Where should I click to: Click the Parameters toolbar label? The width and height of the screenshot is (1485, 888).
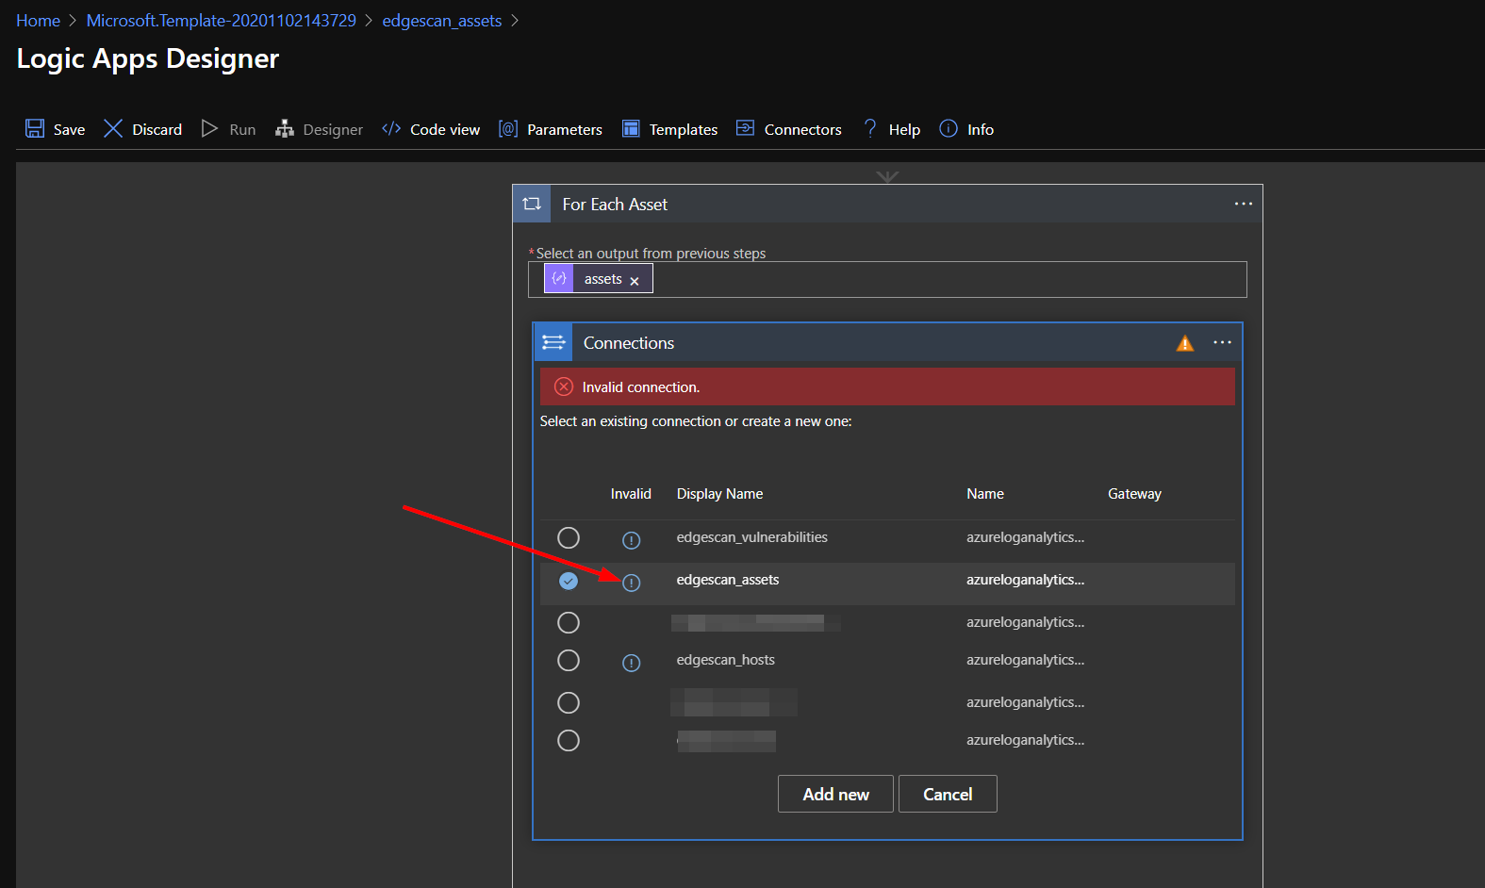tap(565, 129)
